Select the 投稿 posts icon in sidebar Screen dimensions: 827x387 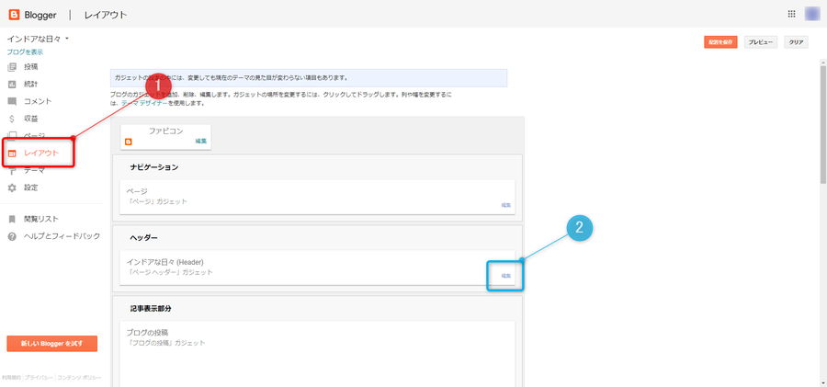coord(12,67)
